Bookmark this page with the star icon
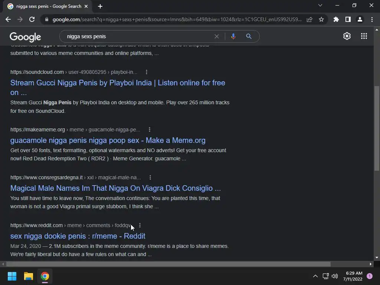380x285 pixels. 321,19
